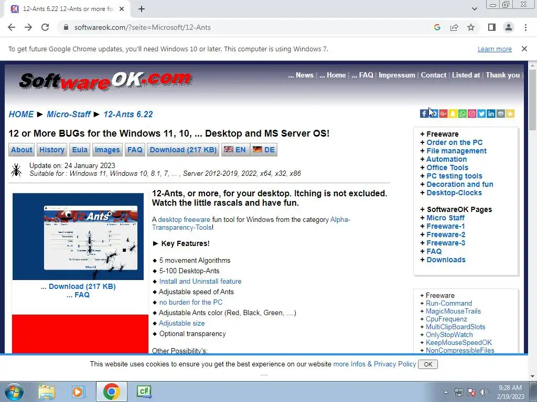537x402 pixels.
Task: Switch language to DE
Action: click(264, 150)
